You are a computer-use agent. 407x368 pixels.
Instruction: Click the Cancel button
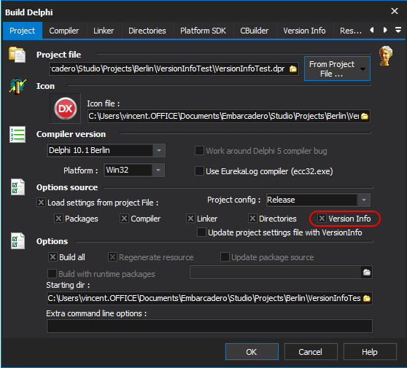[x=311, y=352]
